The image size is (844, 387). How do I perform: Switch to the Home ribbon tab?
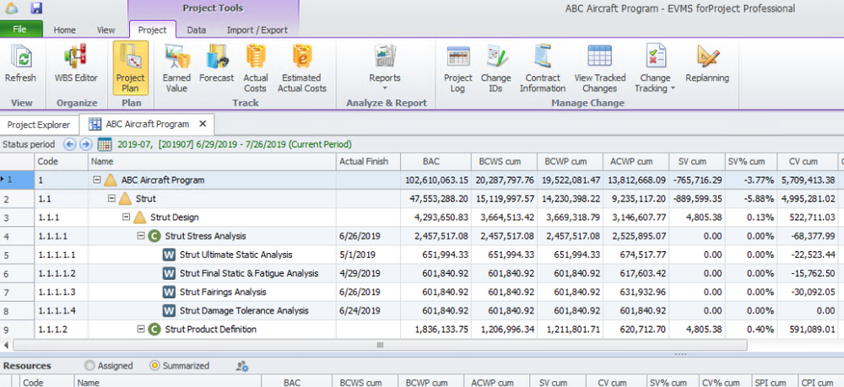pyautogui.click(x=65, y=30)
